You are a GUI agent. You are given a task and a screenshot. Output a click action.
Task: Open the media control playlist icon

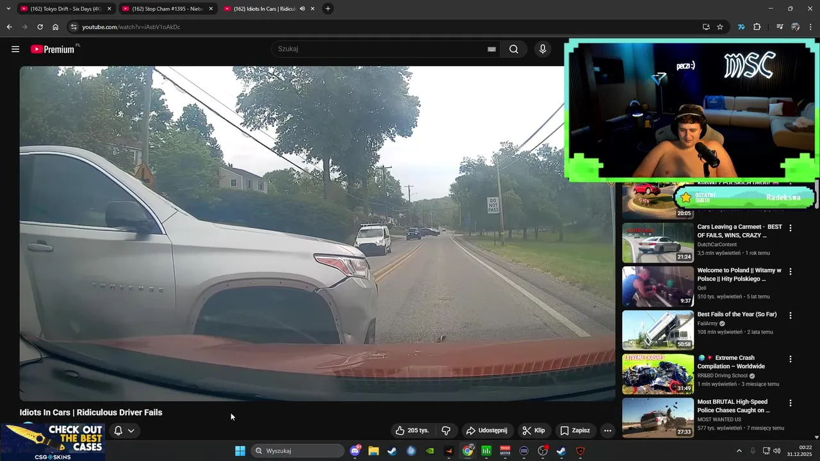coord(780,27)
